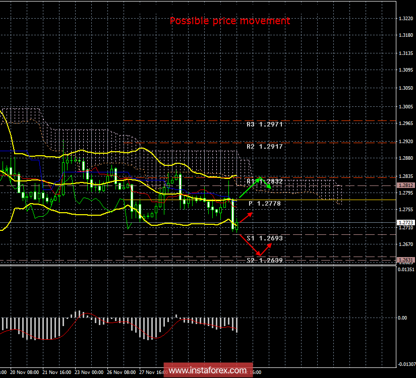
Task: Click the 1.3220 price axis value
Action: [x=406, y=18]
